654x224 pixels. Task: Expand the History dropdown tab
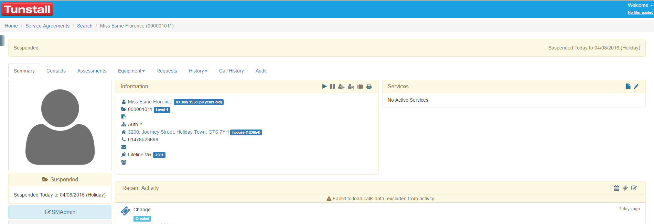click(x=198, y=71)
